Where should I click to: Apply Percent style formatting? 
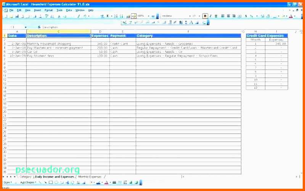pos(251,16)
